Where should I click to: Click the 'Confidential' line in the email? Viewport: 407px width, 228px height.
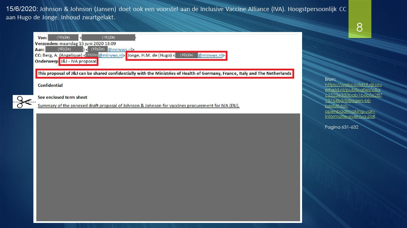(x=50, y=85)
